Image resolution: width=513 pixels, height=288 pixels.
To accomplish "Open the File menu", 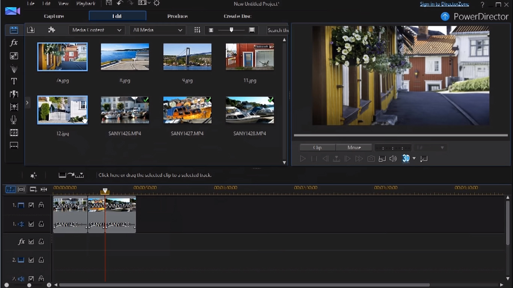I will tap(31, 4).
